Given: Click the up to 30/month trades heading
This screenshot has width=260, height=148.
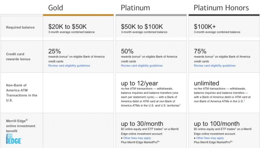Looking at the screenshot, I should (142, 123).
